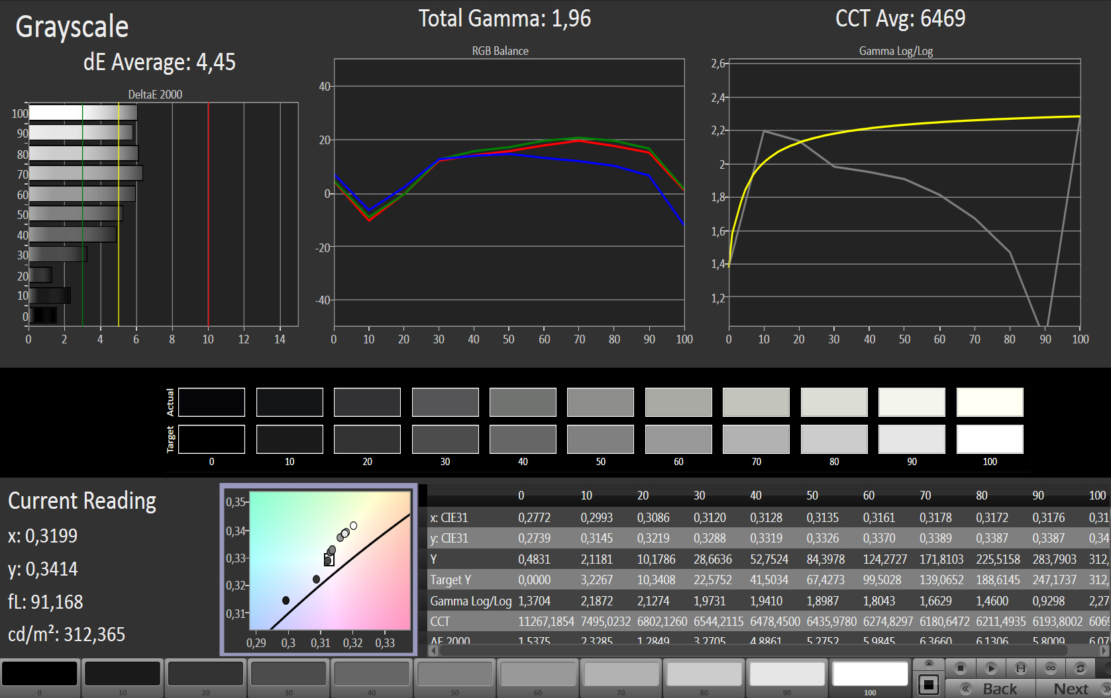Screen dimensions: 1111x698
Task: Select the 90 level patch in bottom strip
Action: [787, 675]
